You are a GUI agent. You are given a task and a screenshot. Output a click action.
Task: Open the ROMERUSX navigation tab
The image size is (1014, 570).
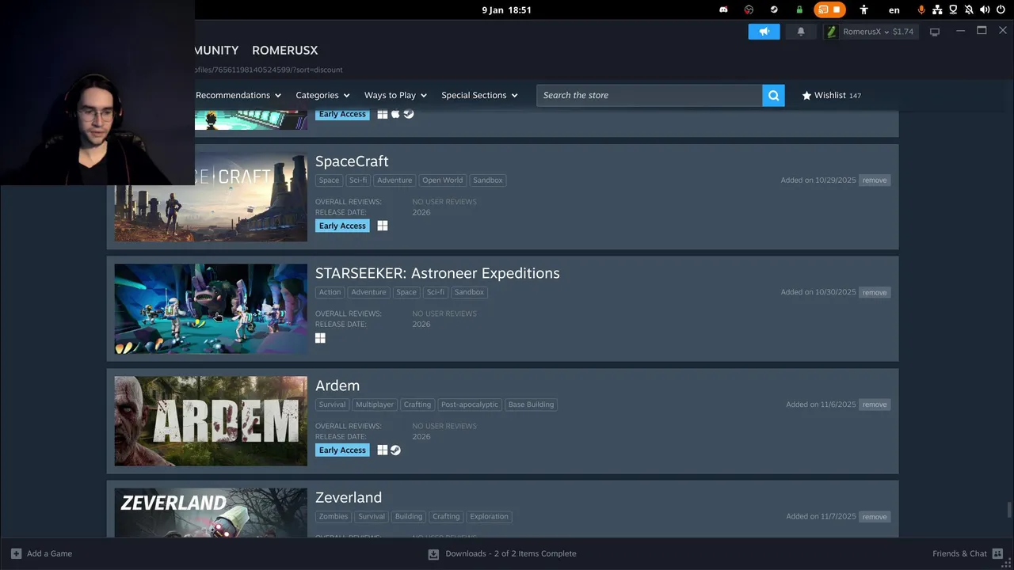[x=285, y=50]
